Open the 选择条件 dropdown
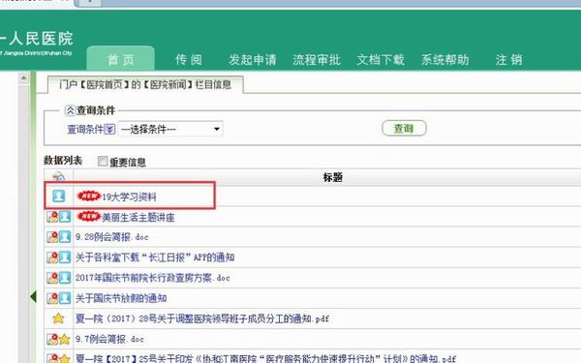Viewport: 581px width, 363px height. tap(170, 129)
